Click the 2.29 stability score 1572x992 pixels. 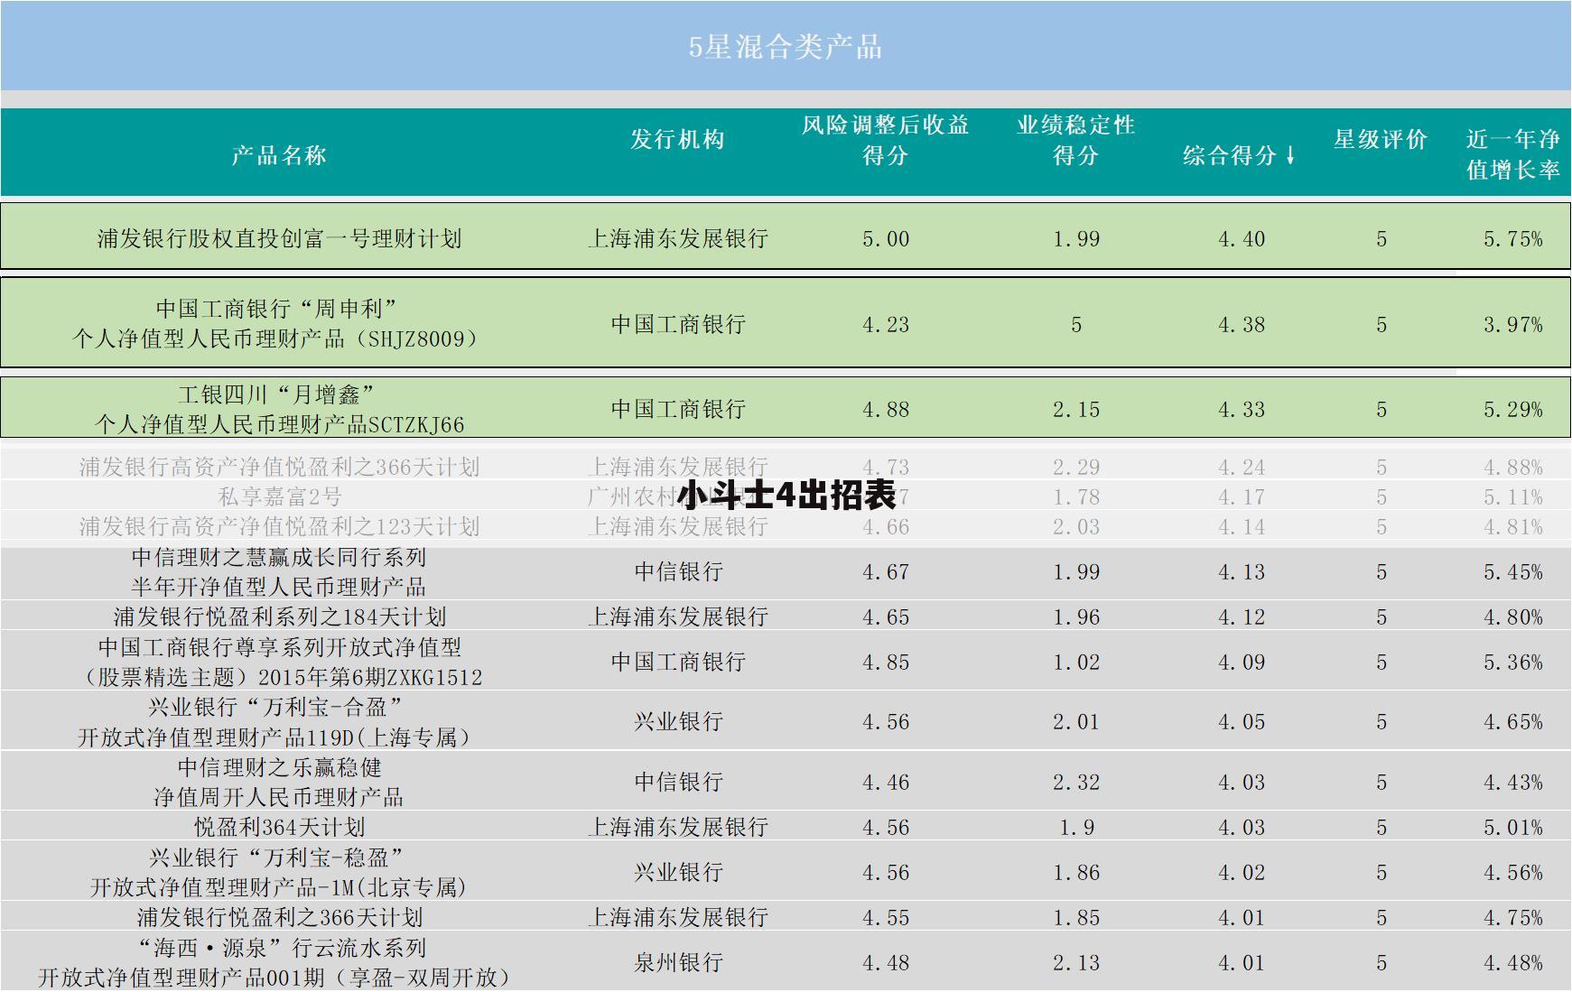1076,468
